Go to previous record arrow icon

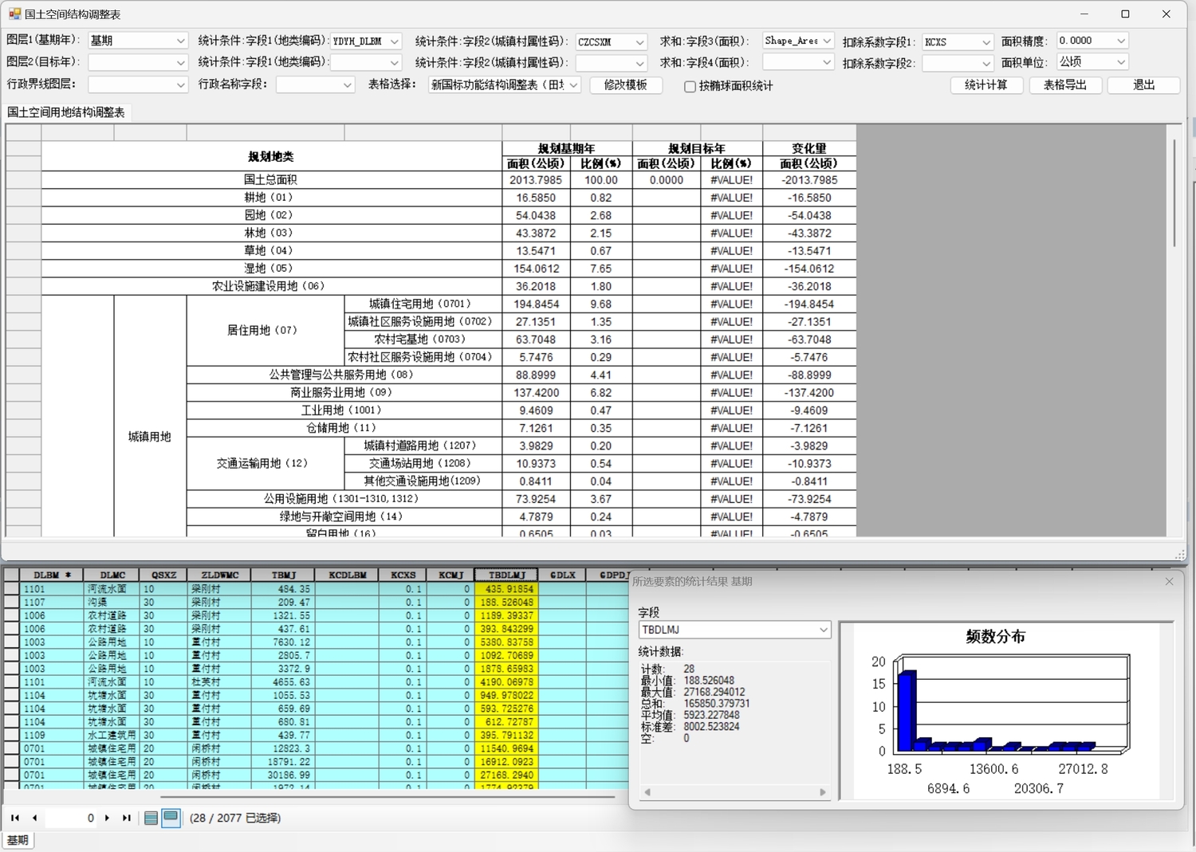coord(35,818)
